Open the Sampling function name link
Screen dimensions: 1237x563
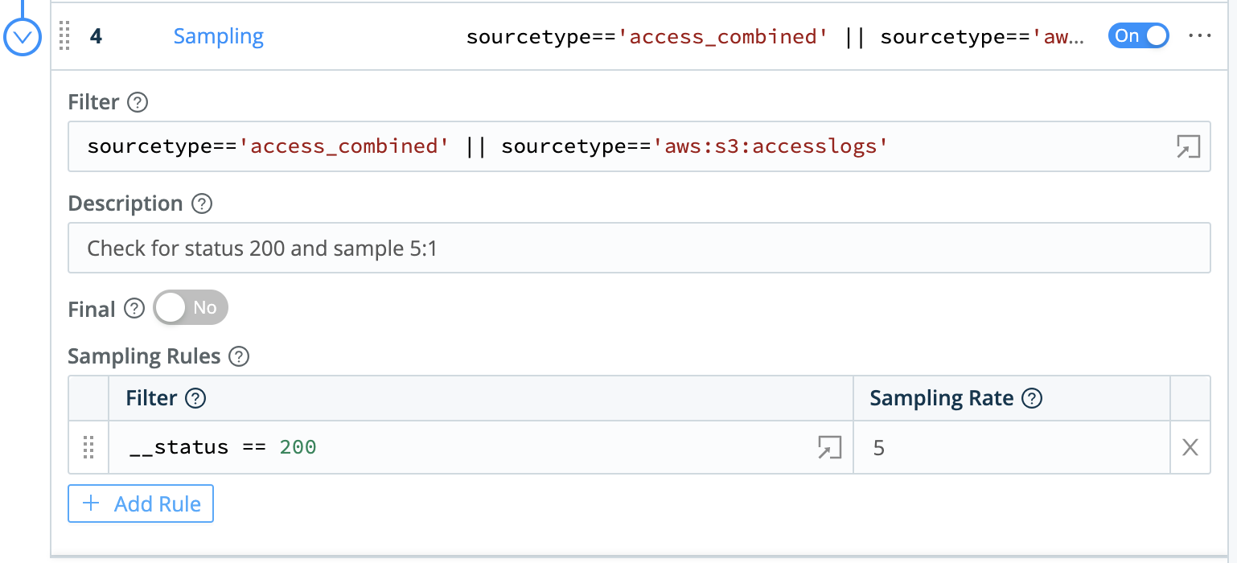point(218,35)
